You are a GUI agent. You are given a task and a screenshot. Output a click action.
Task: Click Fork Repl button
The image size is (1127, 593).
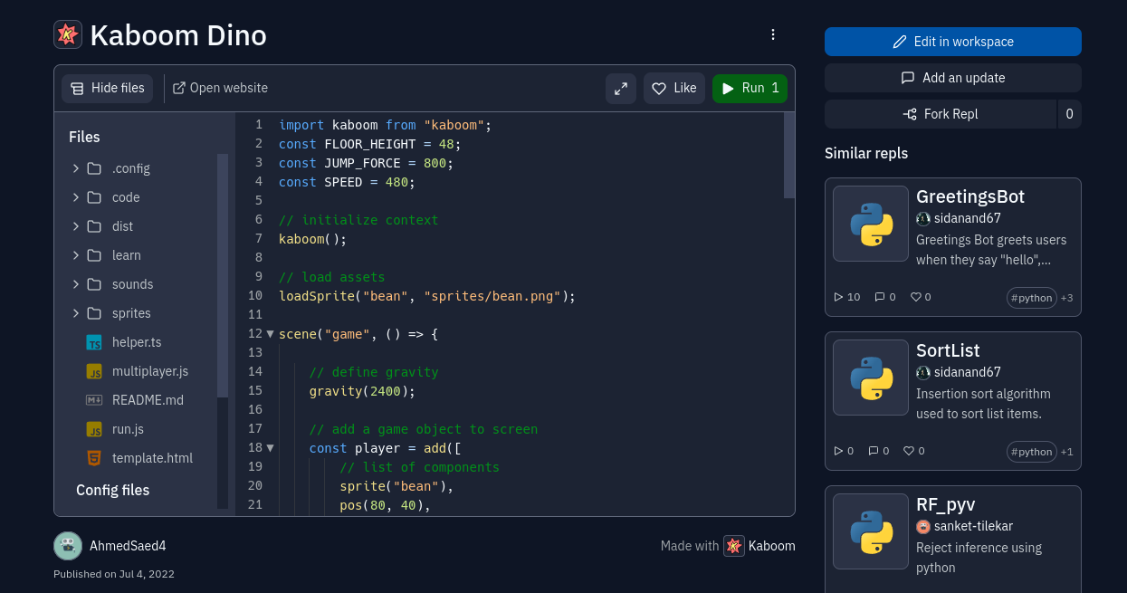[x=941, y=114]
